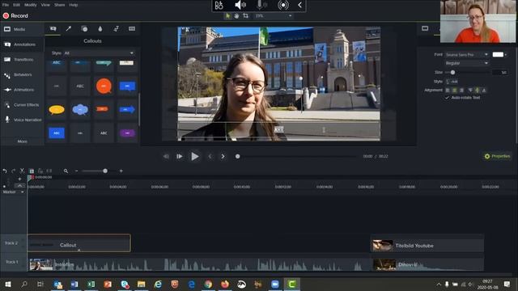Open the Shapes annotation tab
Screen dimensions: 518x291
[84, 29]
